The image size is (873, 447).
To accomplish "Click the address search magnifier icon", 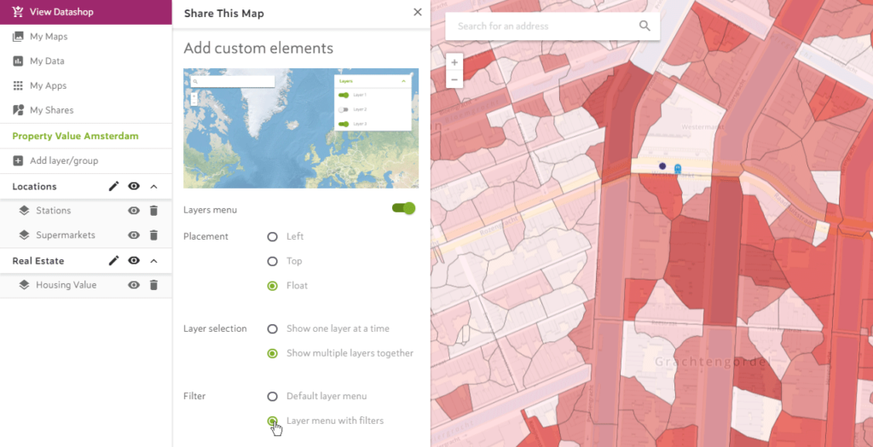I will click(645, 26).
